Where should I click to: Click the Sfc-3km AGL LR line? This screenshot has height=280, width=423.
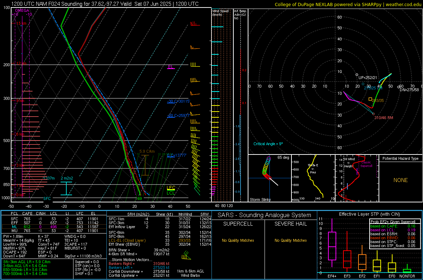pos(27,262)
